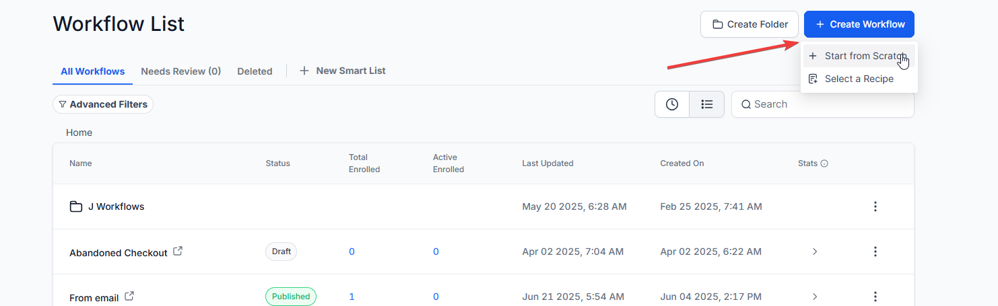Screen dimensions: 998x306
Task: Open external link icon for Abandoned Checkout
Action: 178,251
